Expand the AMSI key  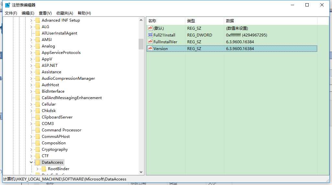31,40
